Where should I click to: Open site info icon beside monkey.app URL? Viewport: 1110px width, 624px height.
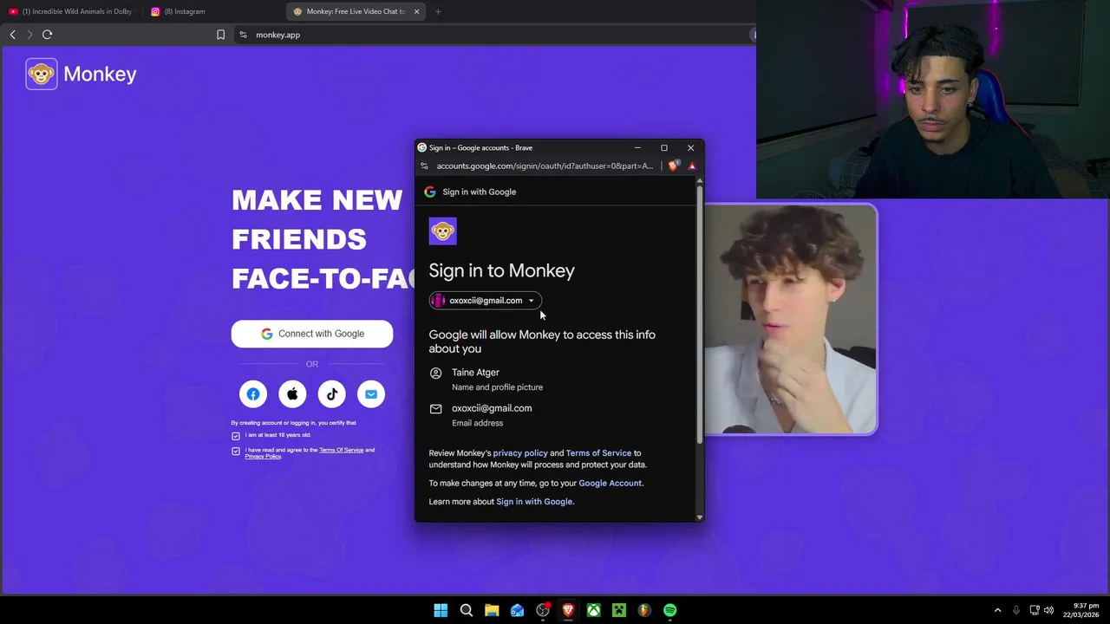243,35
